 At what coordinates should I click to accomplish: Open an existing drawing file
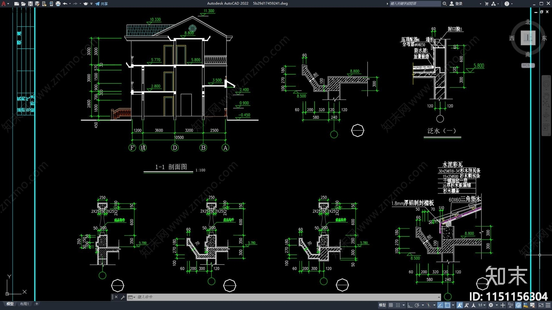click(23, 3)
